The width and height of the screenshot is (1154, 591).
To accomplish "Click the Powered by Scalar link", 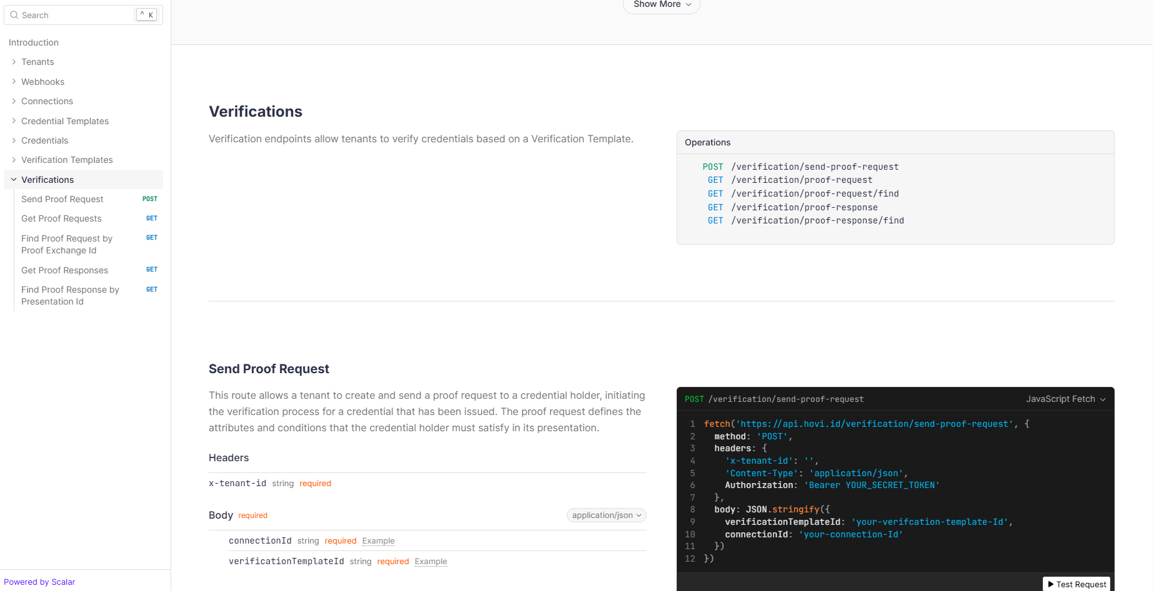I will [39, 582].
